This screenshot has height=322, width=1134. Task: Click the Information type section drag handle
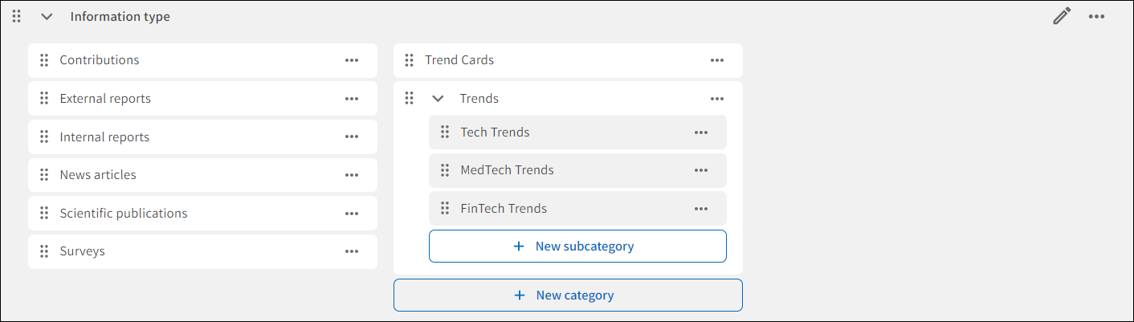tap(16, 16)
